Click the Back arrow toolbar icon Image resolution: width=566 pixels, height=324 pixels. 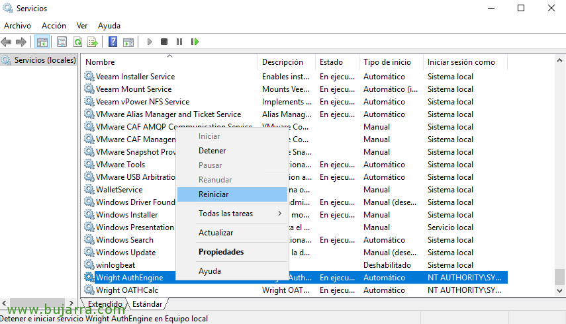pos(6,42)
